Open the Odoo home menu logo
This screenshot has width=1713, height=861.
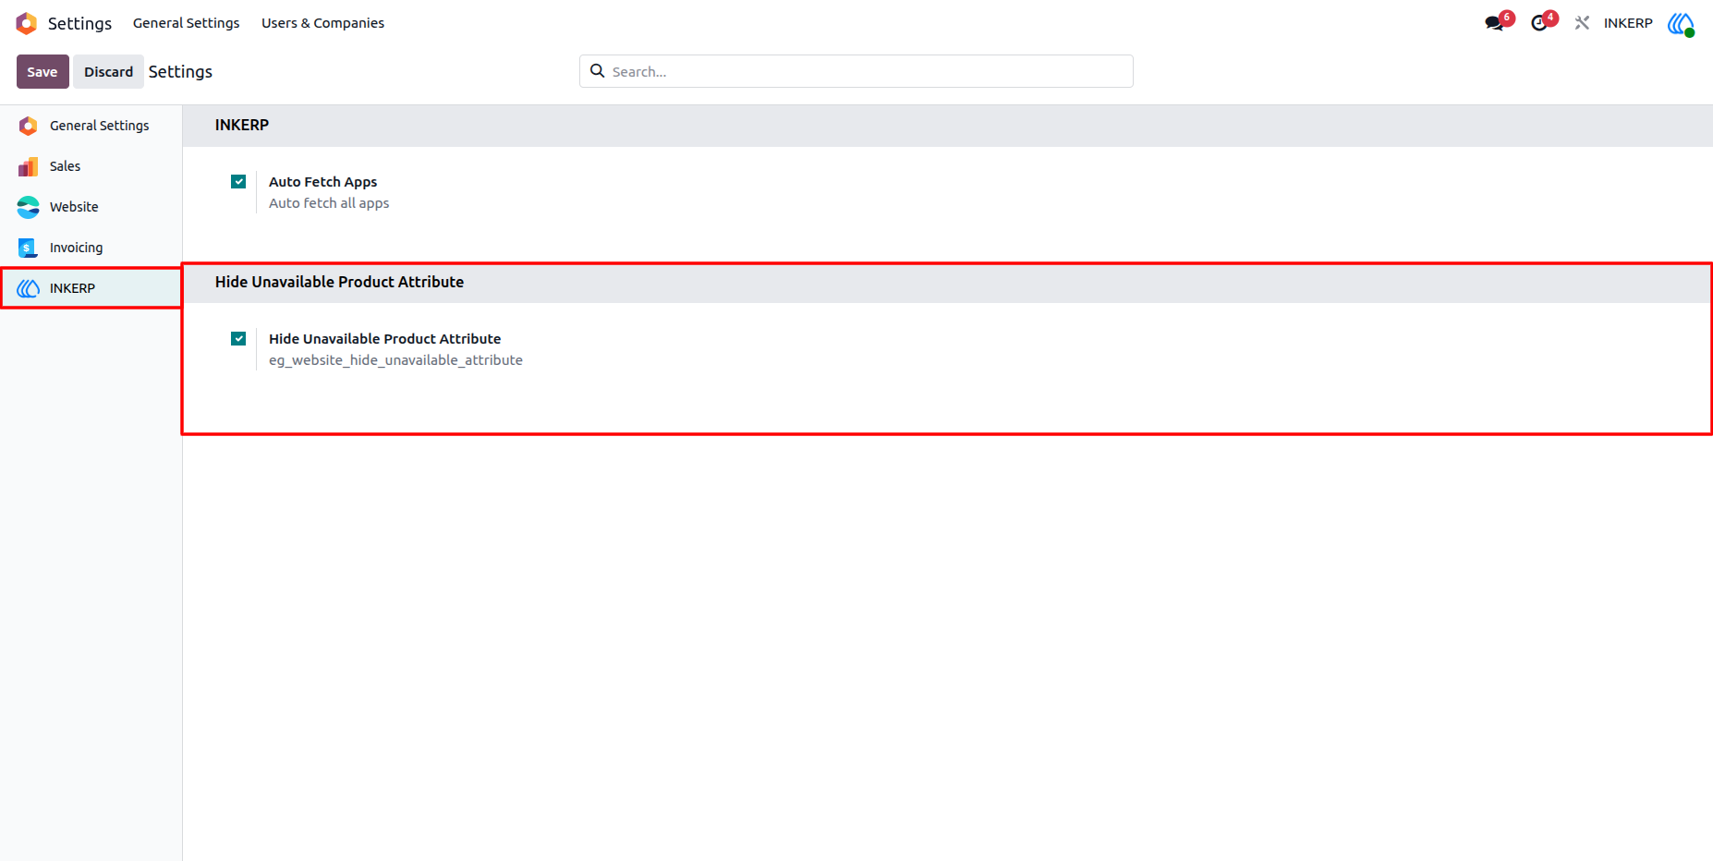(27, 23)
